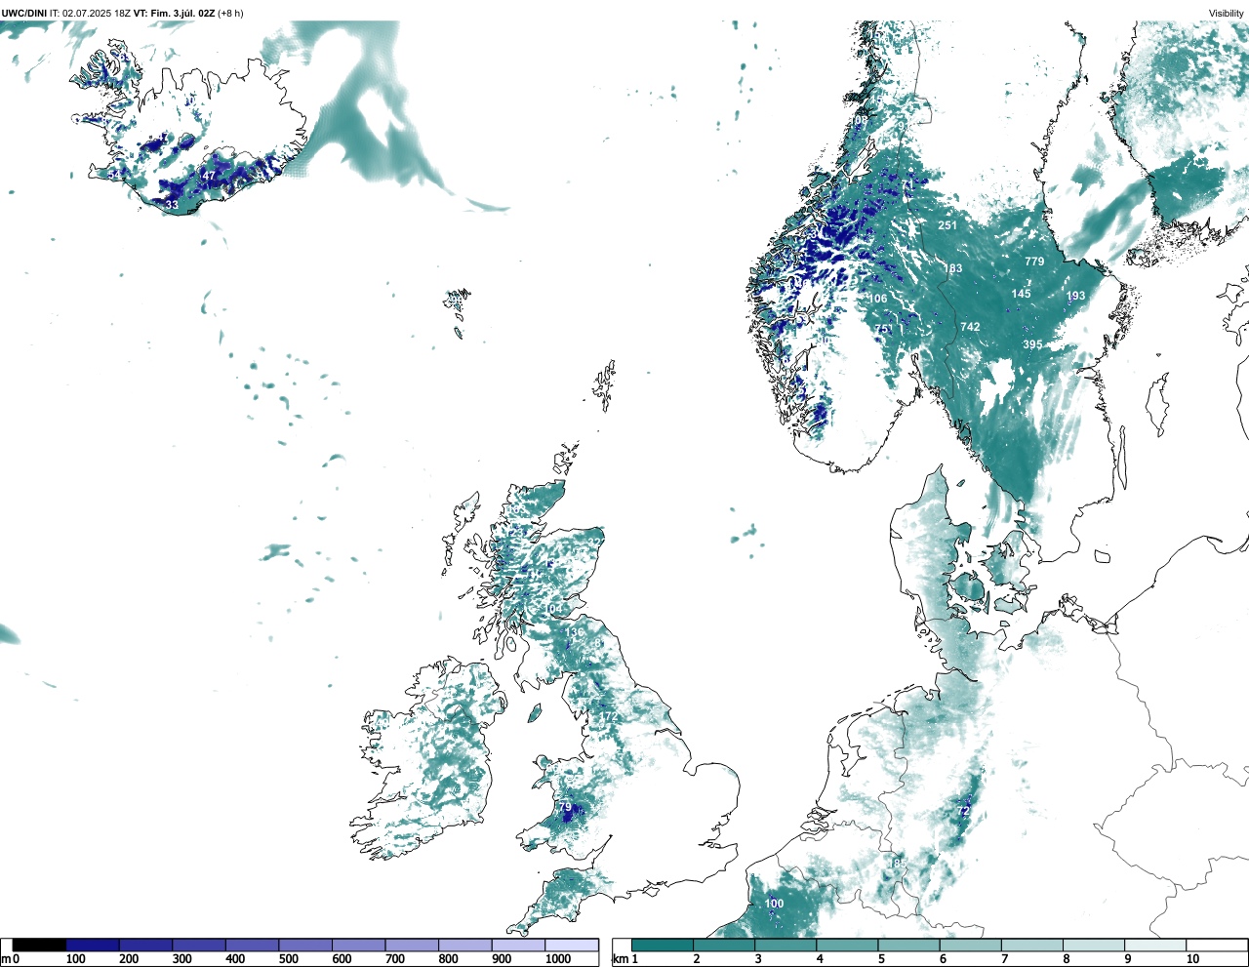Screen dimensions: 1249x967
Task: Click the 700–800 m legend swatch
Action: 412,945
